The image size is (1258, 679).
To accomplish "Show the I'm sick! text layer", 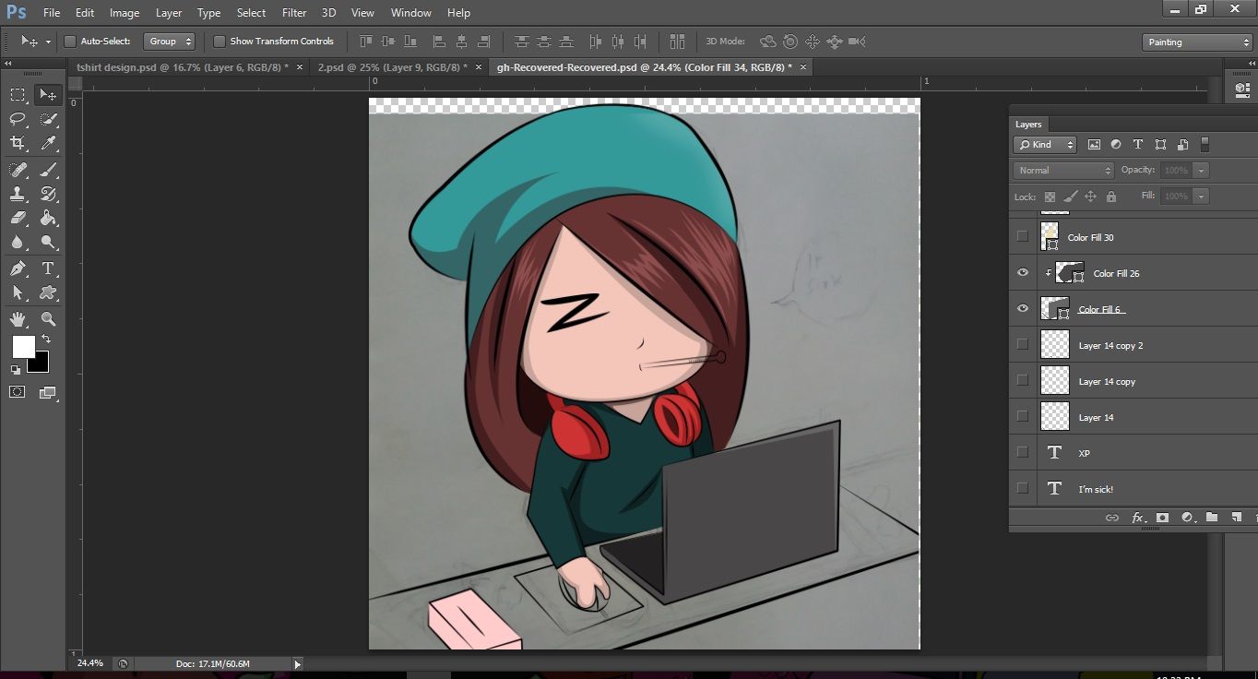I will tap(1022, 489).
